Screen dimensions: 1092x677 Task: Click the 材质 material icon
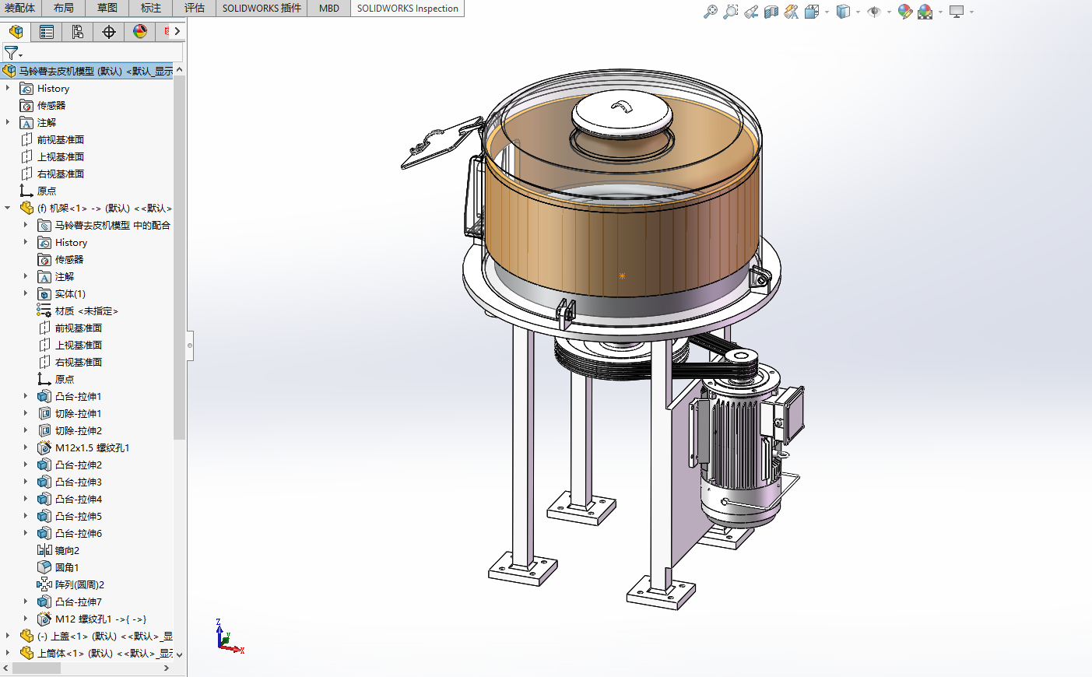point(44,310)
